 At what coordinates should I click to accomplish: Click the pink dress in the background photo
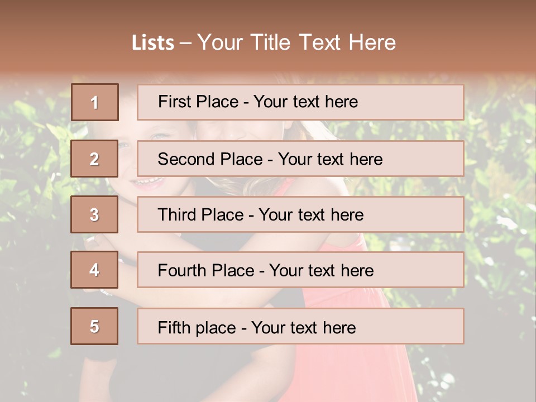click(x=363, y=368)
